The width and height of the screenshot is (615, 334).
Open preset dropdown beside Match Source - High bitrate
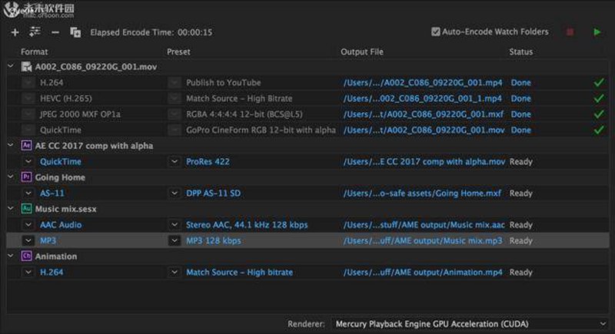coord(175,272)
